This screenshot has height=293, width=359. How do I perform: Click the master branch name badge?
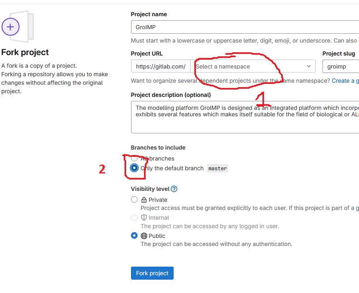[x=218, y=169]
